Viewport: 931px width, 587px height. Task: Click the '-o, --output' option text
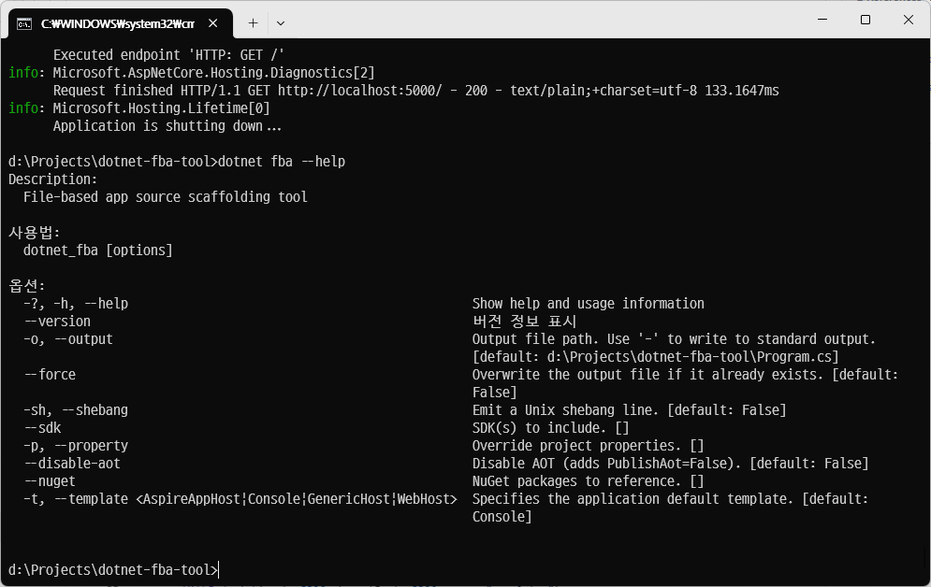(68, 339)
